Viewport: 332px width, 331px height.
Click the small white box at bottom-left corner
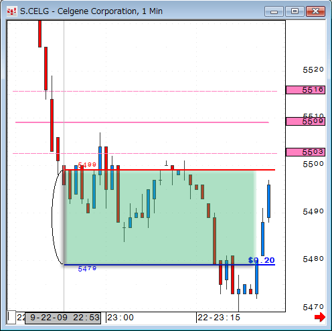tap(11, 317)
